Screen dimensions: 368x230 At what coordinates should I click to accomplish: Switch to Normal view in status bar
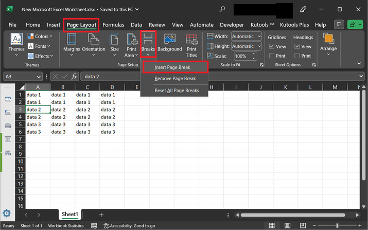coord(272,225)
